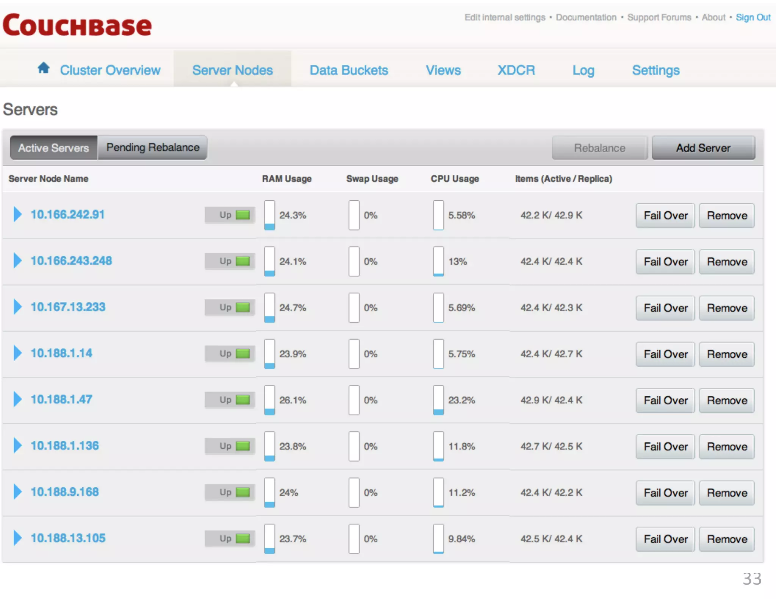Open server link 10.188.1.47
This screenshot has width=776, height=599.
pos(61,399)
